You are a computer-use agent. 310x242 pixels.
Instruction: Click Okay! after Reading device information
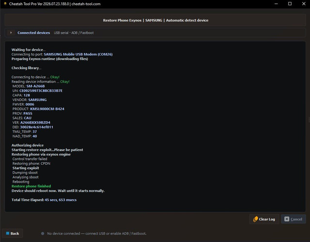tap(65, 82)
